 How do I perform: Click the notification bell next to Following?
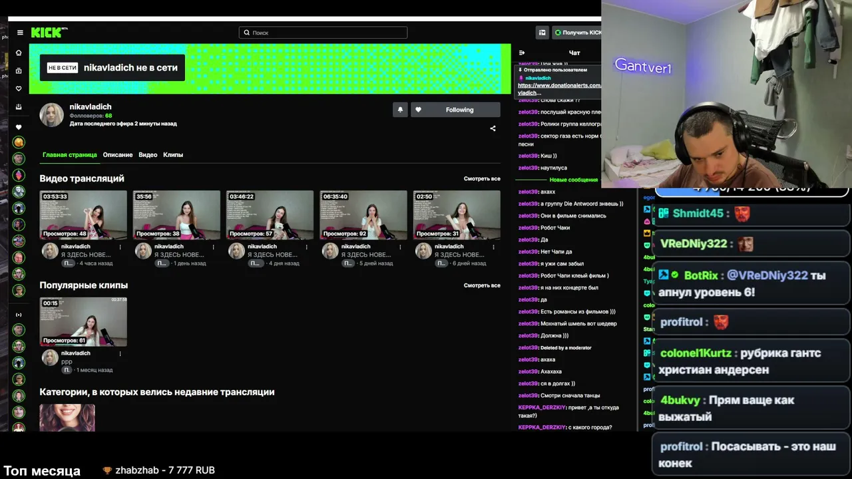click(x=400, y=110)
